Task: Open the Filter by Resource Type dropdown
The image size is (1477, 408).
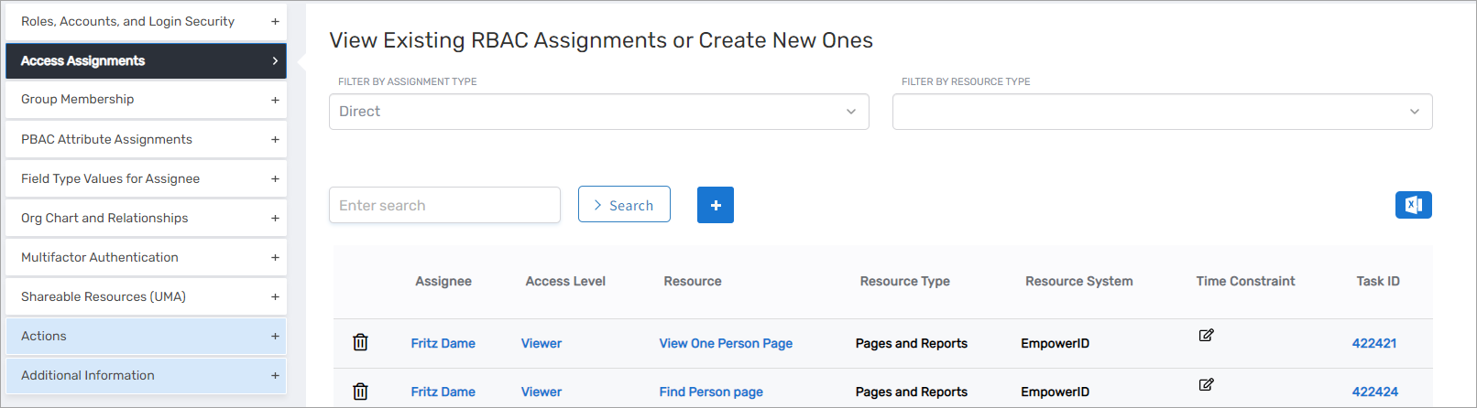Action: [x=1162, y=112]
